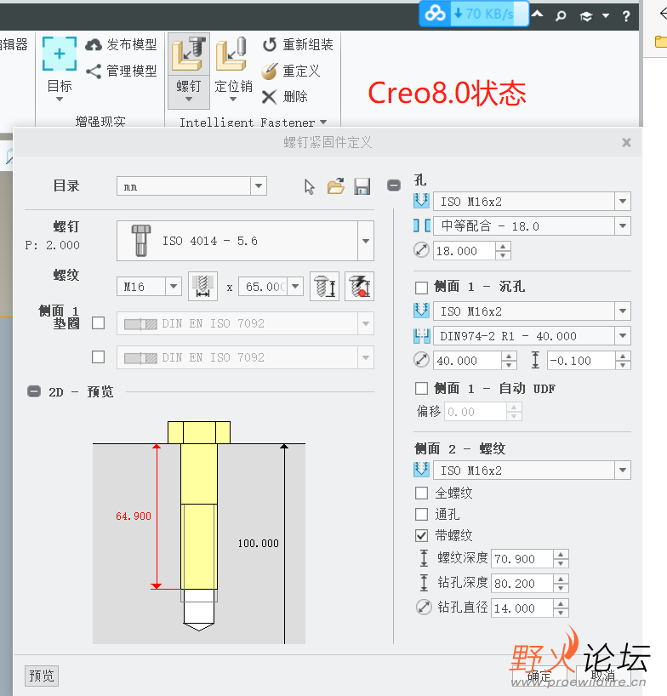Open the M16 thread size dropdown
The height and width of the screenshot is (696, 667).
click(x=174, y=286)
